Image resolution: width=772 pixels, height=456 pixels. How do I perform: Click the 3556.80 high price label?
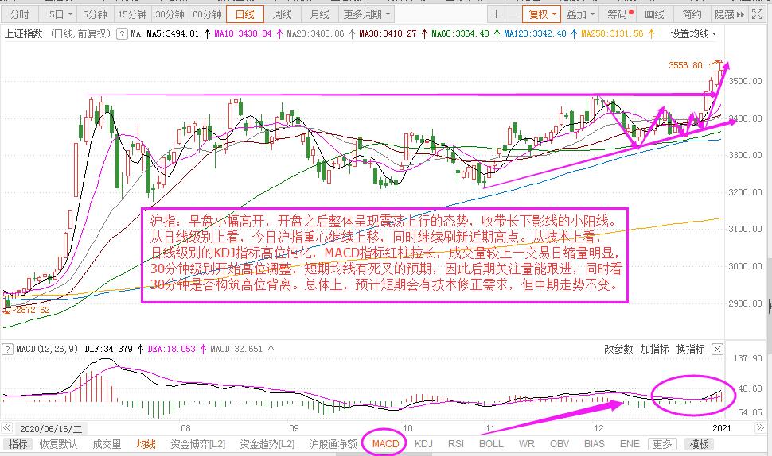685,65
